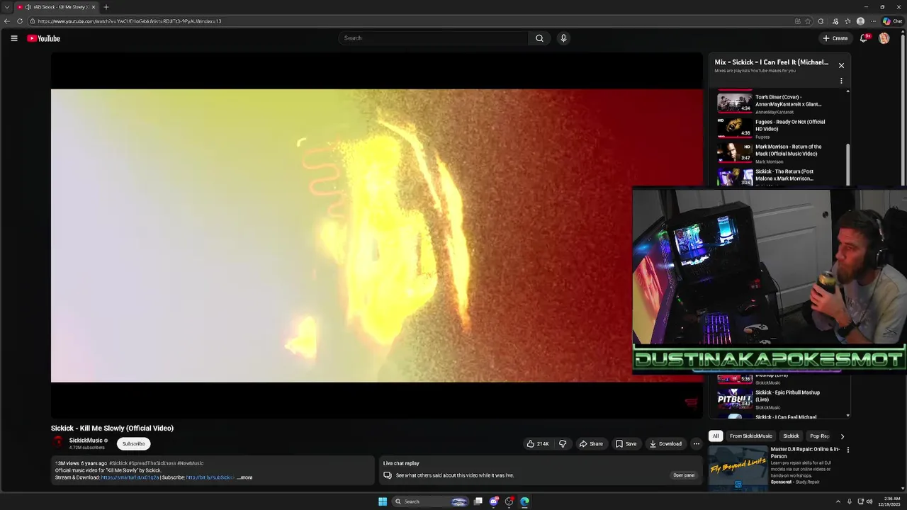Open SickickMusic channel name
Screen dimensions: 907x510
pyautogui.click(x=86, y=441)
